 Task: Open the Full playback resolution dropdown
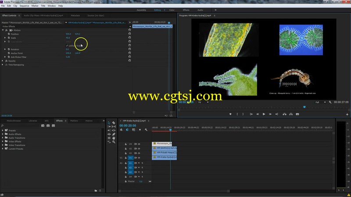click(x=321, y=102)
